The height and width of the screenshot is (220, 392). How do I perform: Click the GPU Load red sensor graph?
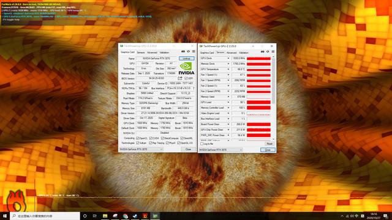(258, 102)
